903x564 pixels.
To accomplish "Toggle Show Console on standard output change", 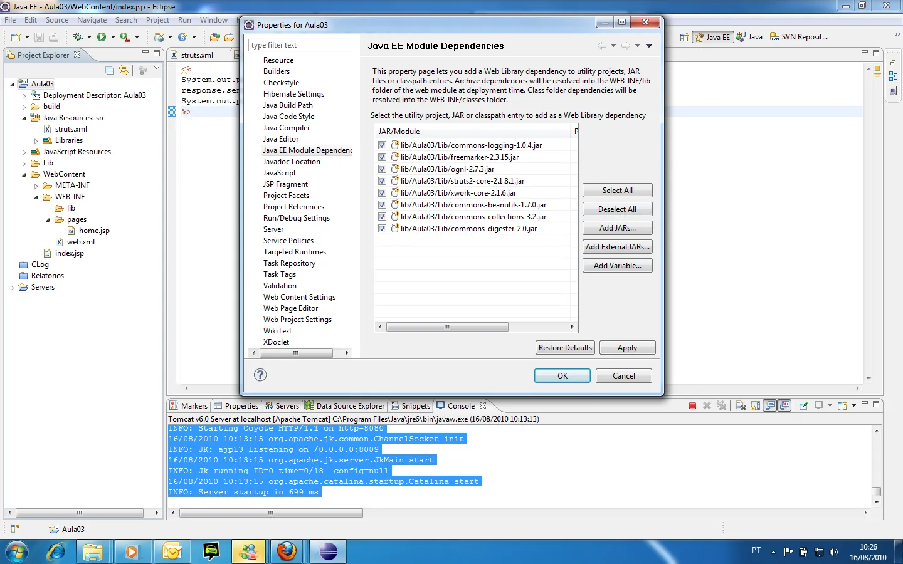I will (770, 406).
